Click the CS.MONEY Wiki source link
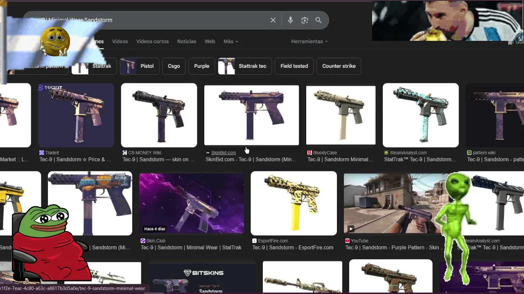The height and width of the screenshot is (294, 524). (x=145, y=153)
